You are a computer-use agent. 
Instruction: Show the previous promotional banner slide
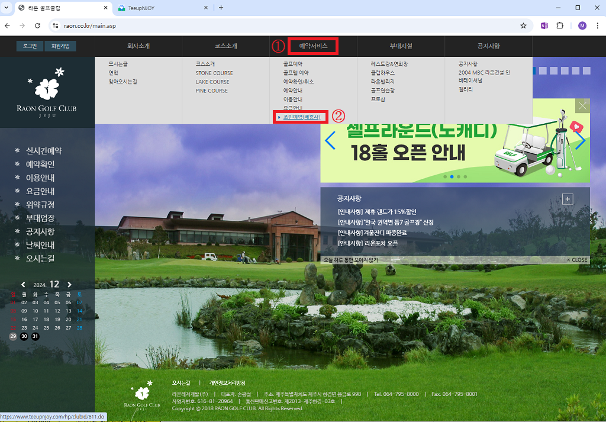coord(330,140)
